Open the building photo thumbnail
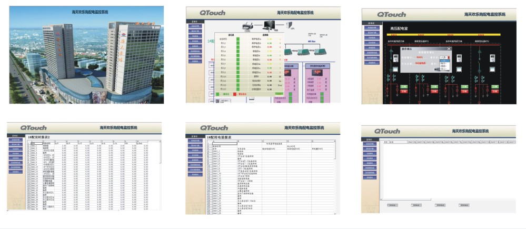 [86, 55]
